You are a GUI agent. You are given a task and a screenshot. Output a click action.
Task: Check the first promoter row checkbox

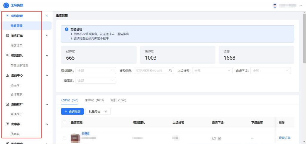[65, 138]
